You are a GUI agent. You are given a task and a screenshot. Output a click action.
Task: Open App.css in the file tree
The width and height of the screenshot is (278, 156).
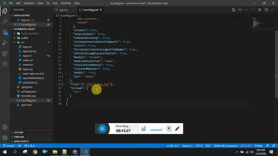click(x=27, y=47)
